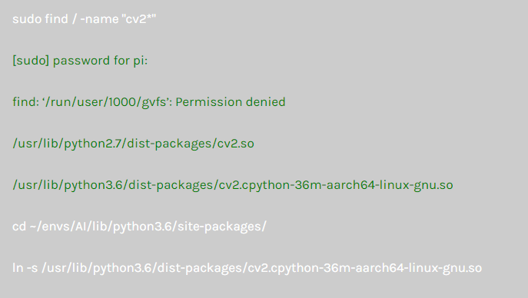Click the 'sudo' word on the first line
Image resolution: width=528 pixels, height=298 pixels.
point(27,19)
